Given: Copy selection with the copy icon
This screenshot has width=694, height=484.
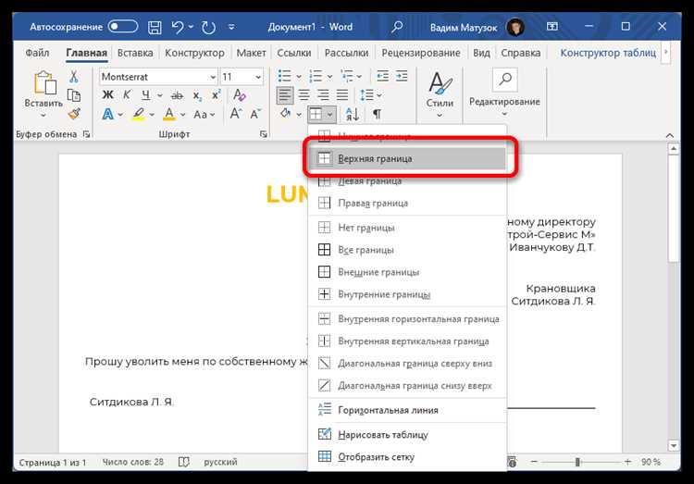Looking at the screenshot, I should [74, 95].
